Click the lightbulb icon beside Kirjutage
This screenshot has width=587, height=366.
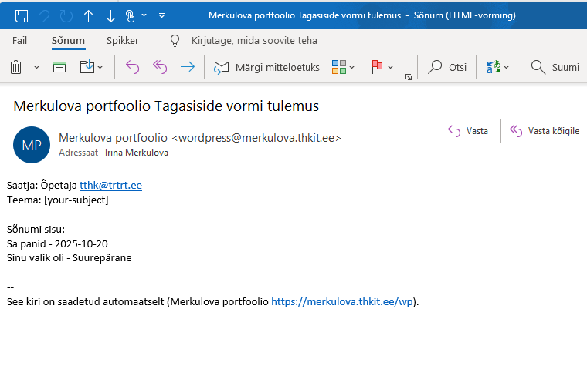tap(175, 40)
